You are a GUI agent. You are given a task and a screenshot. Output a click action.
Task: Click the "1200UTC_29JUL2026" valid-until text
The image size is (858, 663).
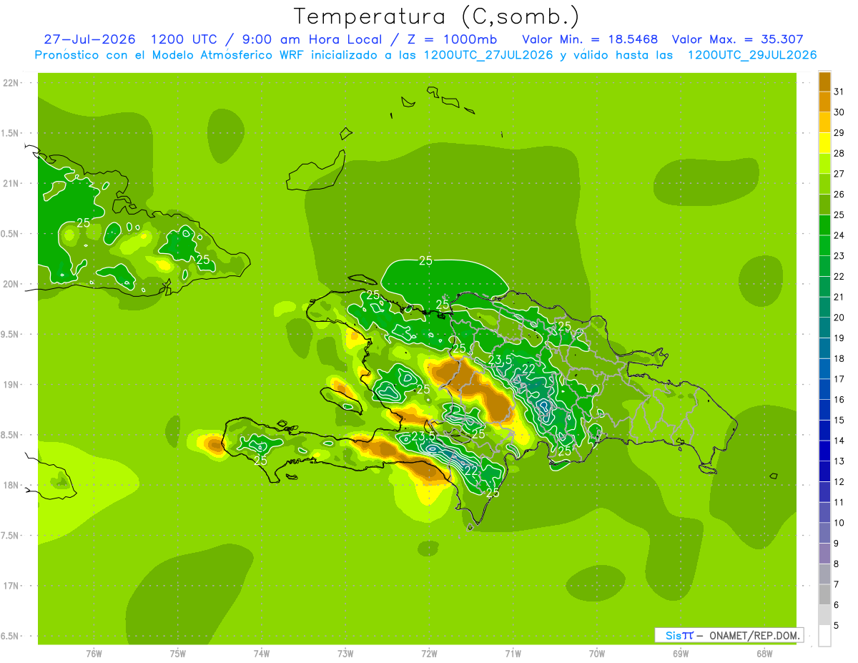coord(752,55)
